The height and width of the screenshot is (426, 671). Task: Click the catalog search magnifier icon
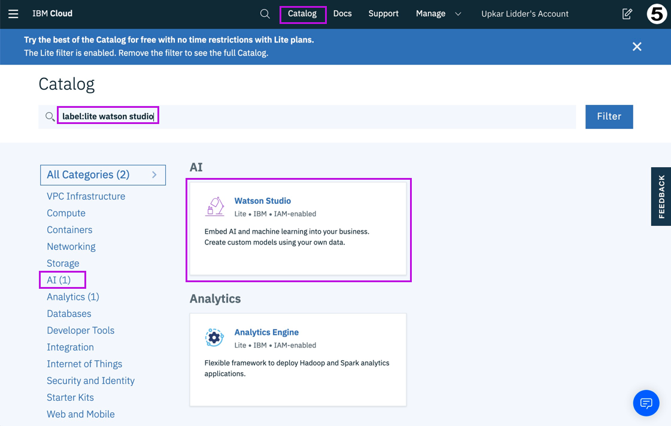(50, 116)
